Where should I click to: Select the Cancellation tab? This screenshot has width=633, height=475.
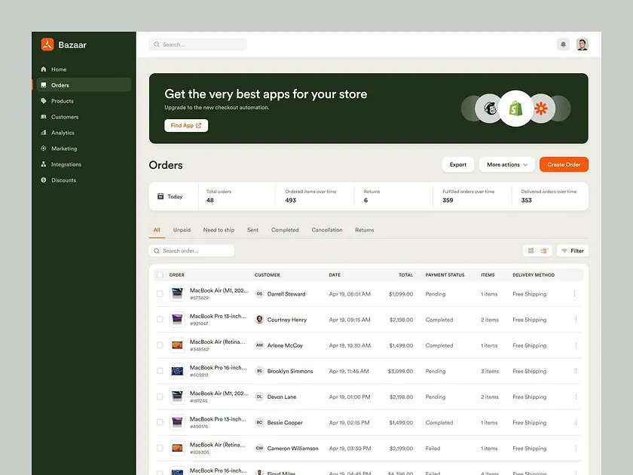[327, 230]
